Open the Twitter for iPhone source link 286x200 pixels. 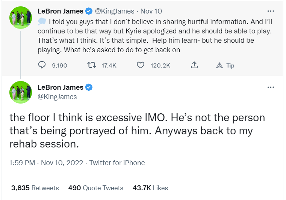[117, 162]
